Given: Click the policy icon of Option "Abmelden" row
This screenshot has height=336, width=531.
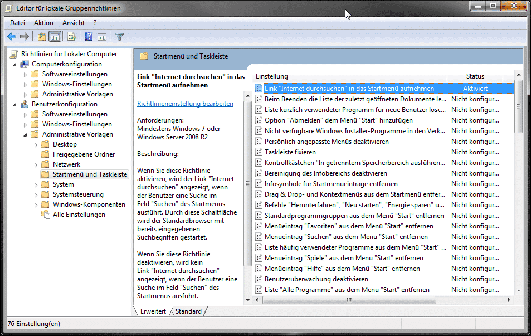Looking at the screenshot, I should tap(259, 120).
